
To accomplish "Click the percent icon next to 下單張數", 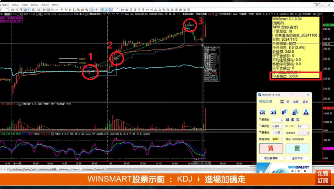I will tap(297, 120).
